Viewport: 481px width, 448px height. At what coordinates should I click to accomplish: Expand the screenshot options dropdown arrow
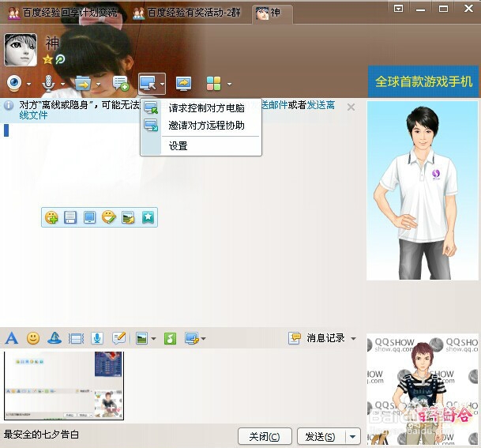coord(204,339)
